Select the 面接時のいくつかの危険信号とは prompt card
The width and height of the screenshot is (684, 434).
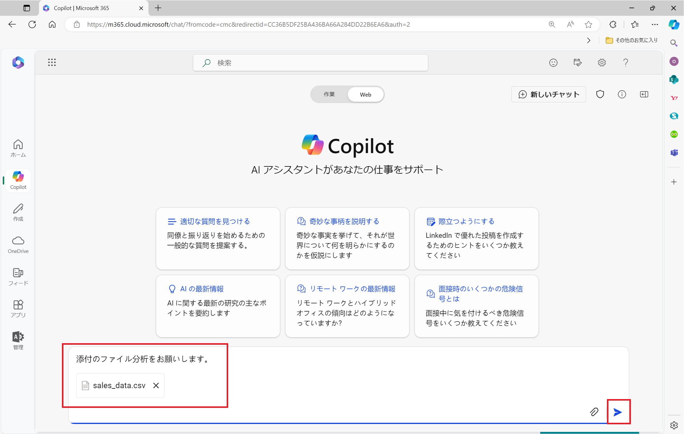click(x=476, y=306)
